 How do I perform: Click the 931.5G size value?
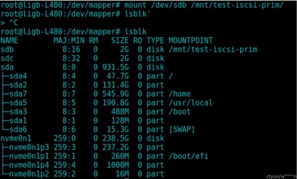click(x=115, y=67)
